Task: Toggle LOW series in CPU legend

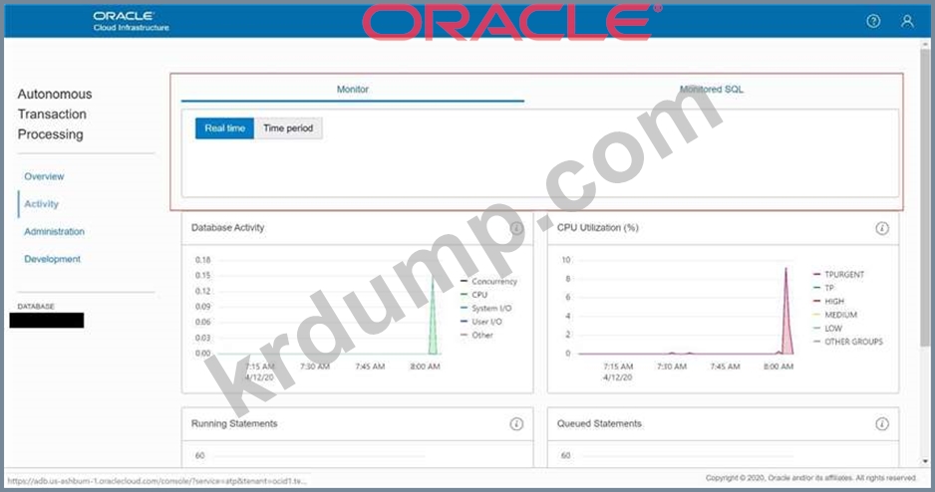Action: 827,329
